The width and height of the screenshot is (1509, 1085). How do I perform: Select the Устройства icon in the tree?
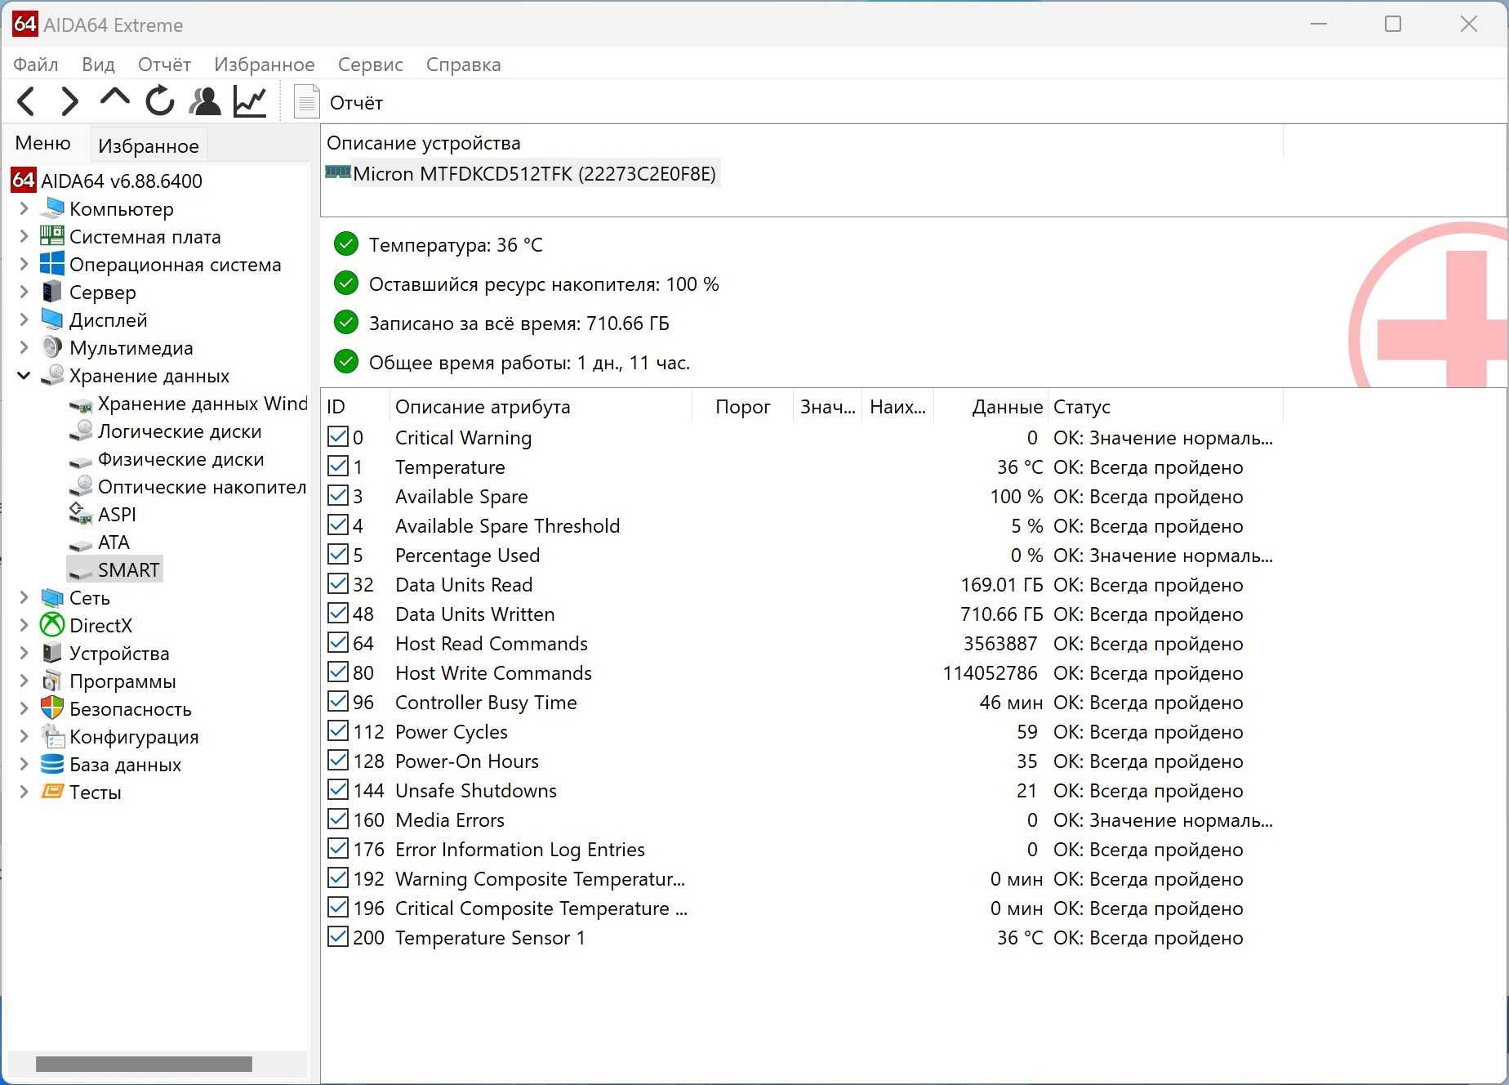click(x=52, y=653)
